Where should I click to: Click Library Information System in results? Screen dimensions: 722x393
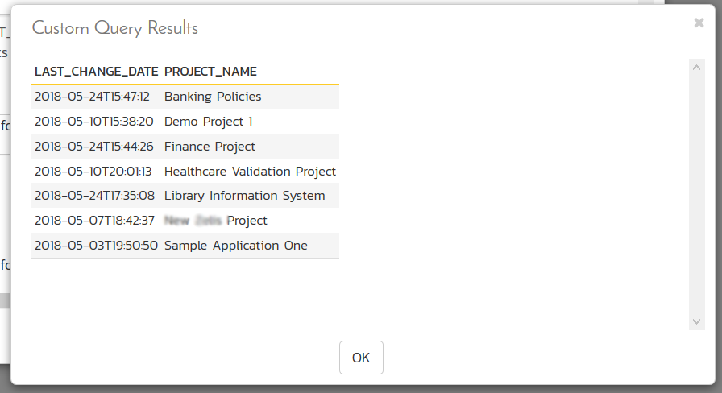pyautogui.click(x=244, y=196)
